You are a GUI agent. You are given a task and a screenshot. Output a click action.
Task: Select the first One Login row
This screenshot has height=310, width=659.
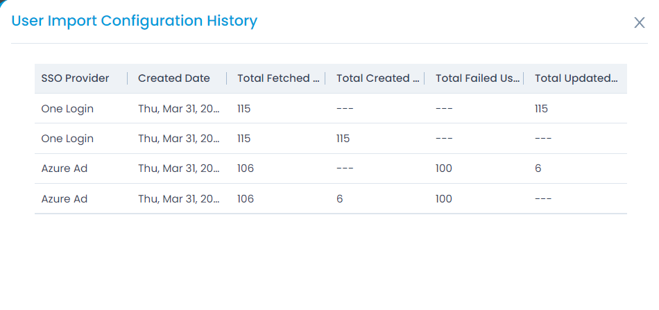pos(331,109)
